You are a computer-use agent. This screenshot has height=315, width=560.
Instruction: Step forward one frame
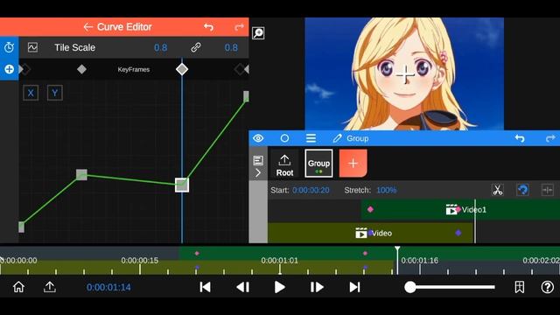(317, 287)
